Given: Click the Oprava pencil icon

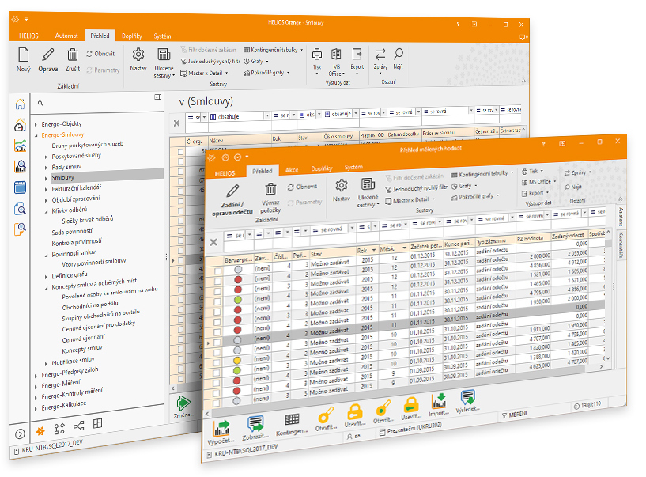Looking at the screenshot, I should [48, 55].
